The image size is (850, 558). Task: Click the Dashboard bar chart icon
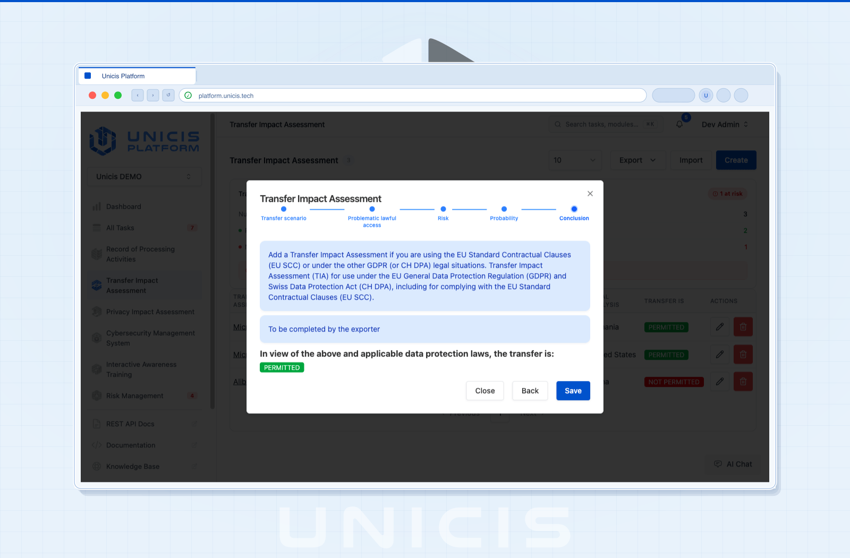click(x=97, y=206)
